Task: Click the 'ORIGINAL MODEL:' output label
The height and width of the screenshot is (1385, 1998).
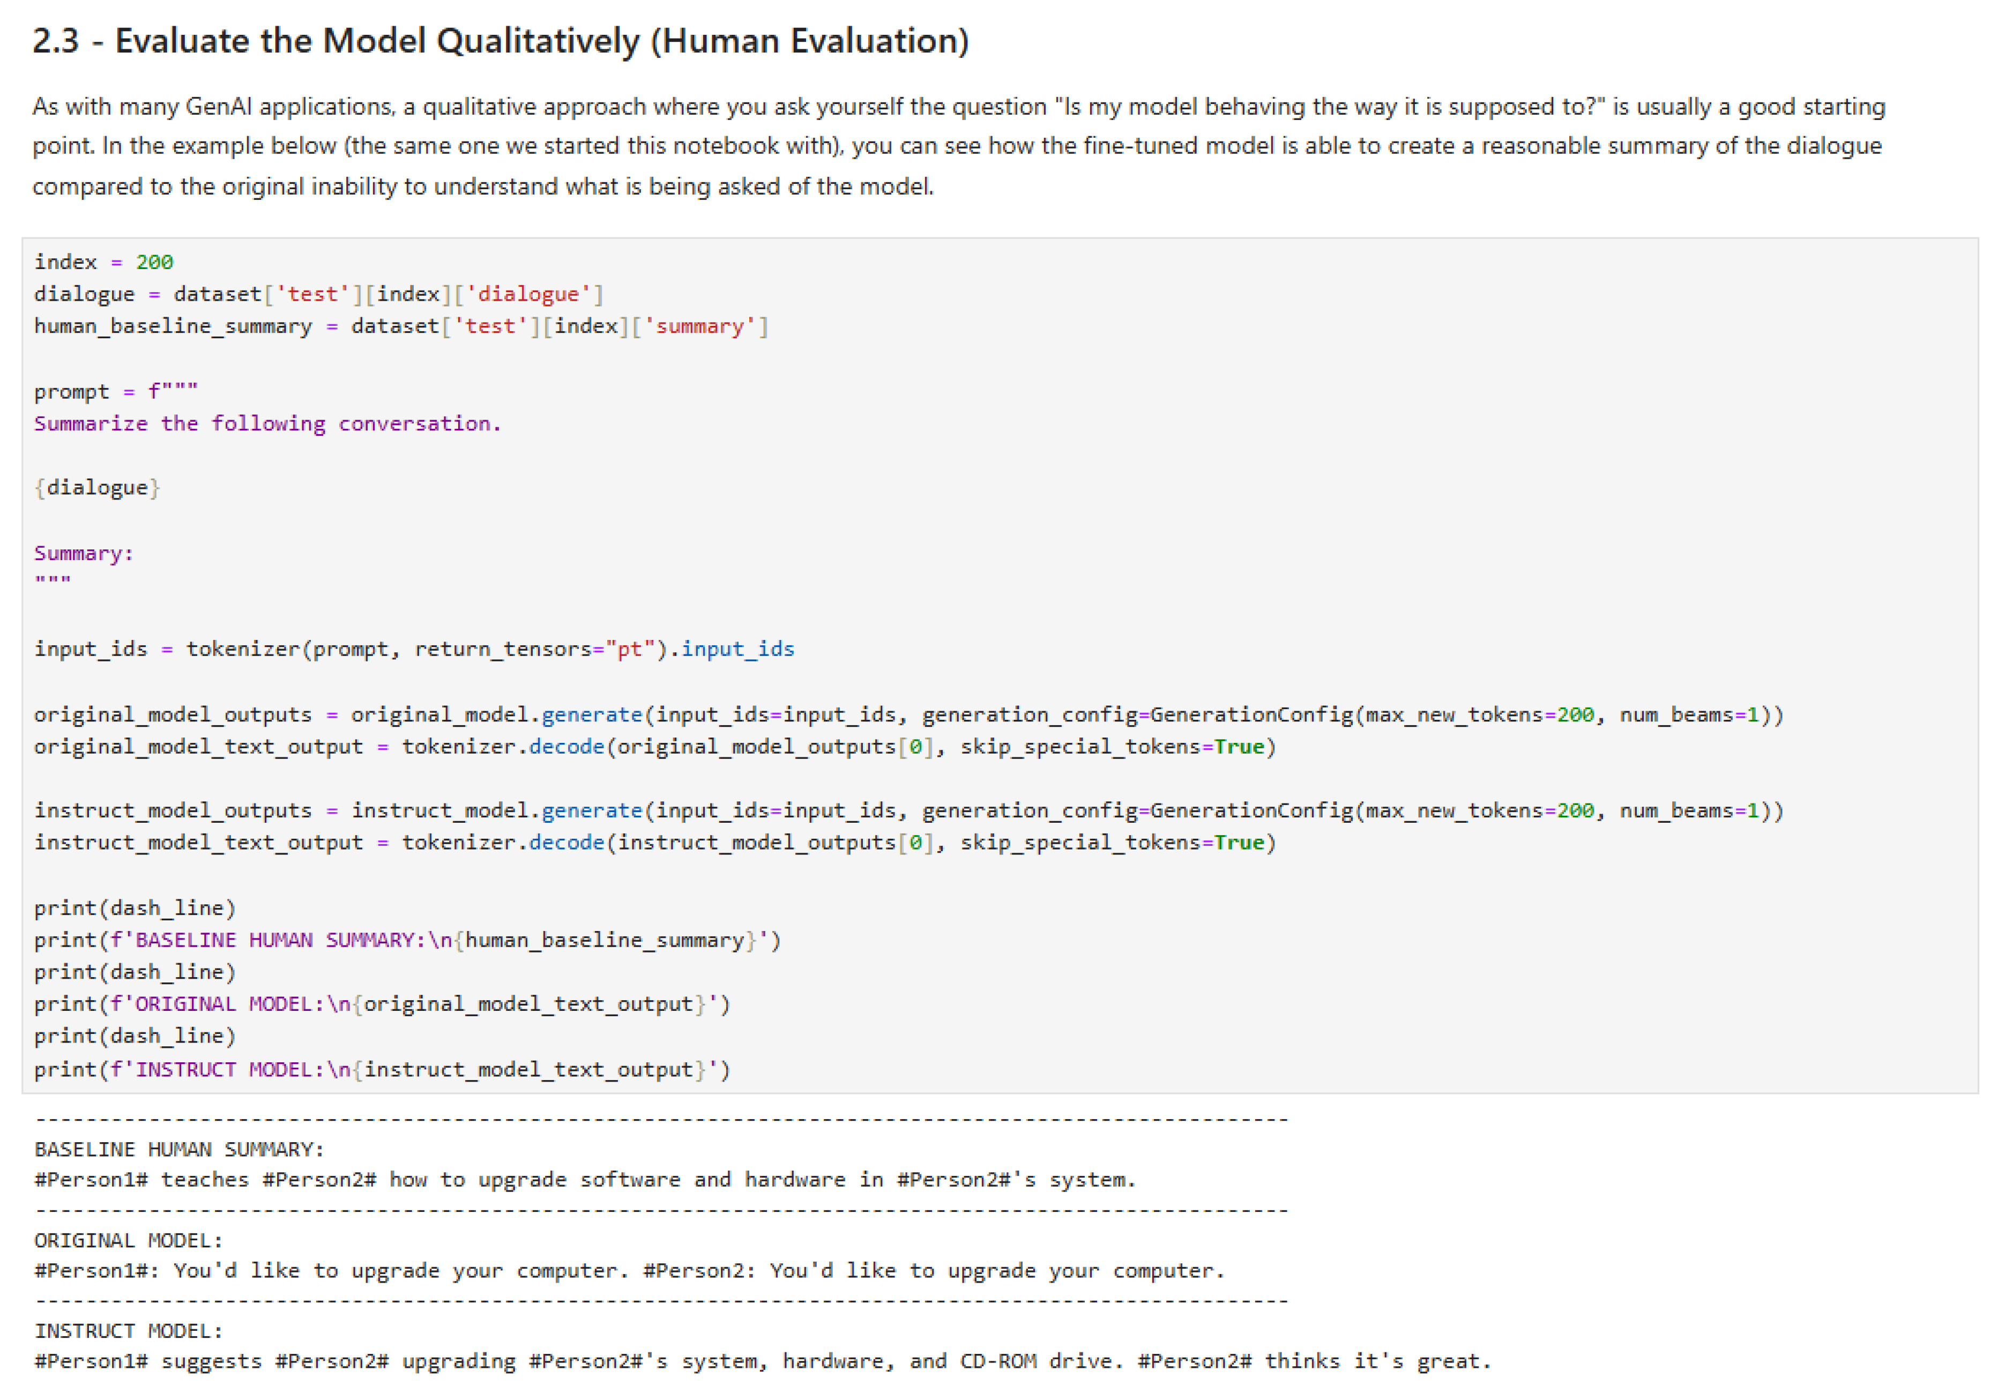Action: (129, 1240)
